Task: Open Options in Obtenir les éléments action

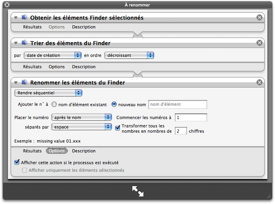Action: [57, 27]
